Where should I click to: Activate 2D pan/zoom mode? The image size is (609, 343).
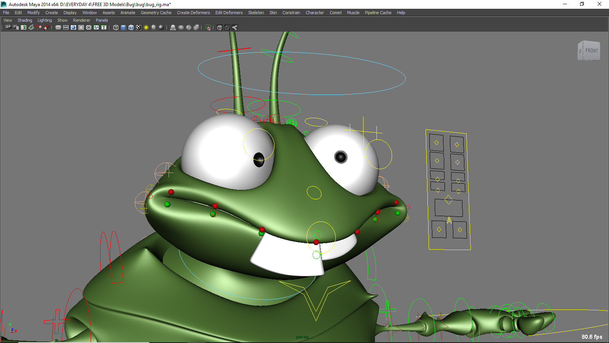(38, 27)
